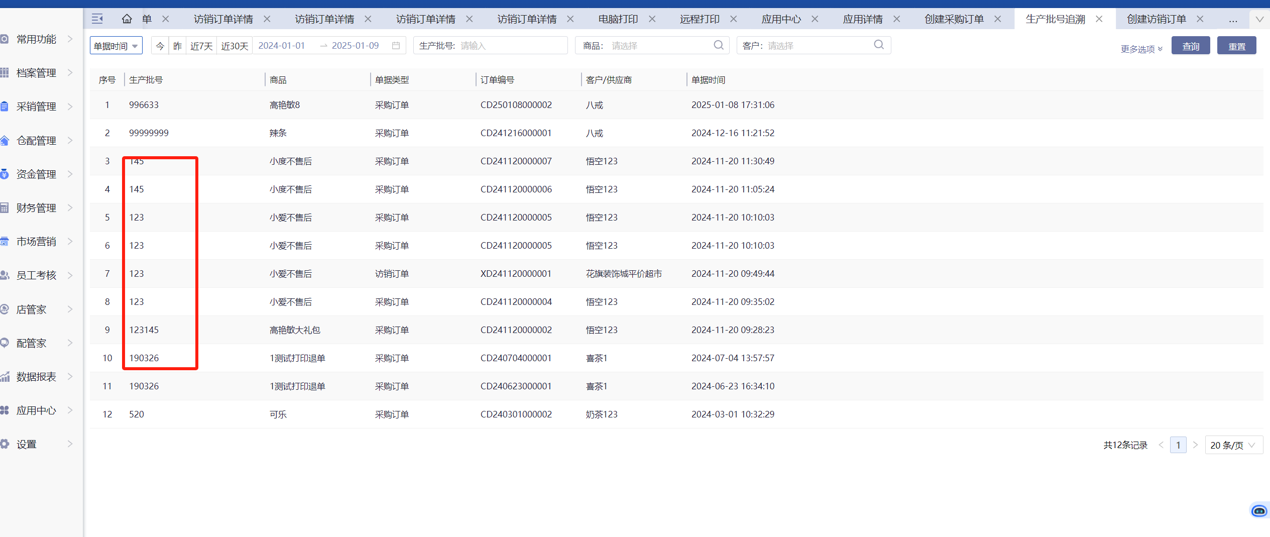The width and height of the screenshot is (1270, 537).
Task: Click the 仓配管理 warehouse icon
Action: point(5,140)
